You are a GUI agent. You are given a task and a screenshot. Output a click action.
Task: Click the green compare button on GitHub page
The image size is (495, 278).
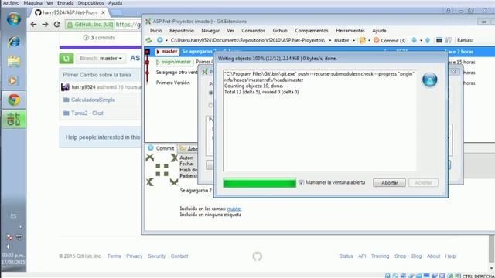click(67, 59)
